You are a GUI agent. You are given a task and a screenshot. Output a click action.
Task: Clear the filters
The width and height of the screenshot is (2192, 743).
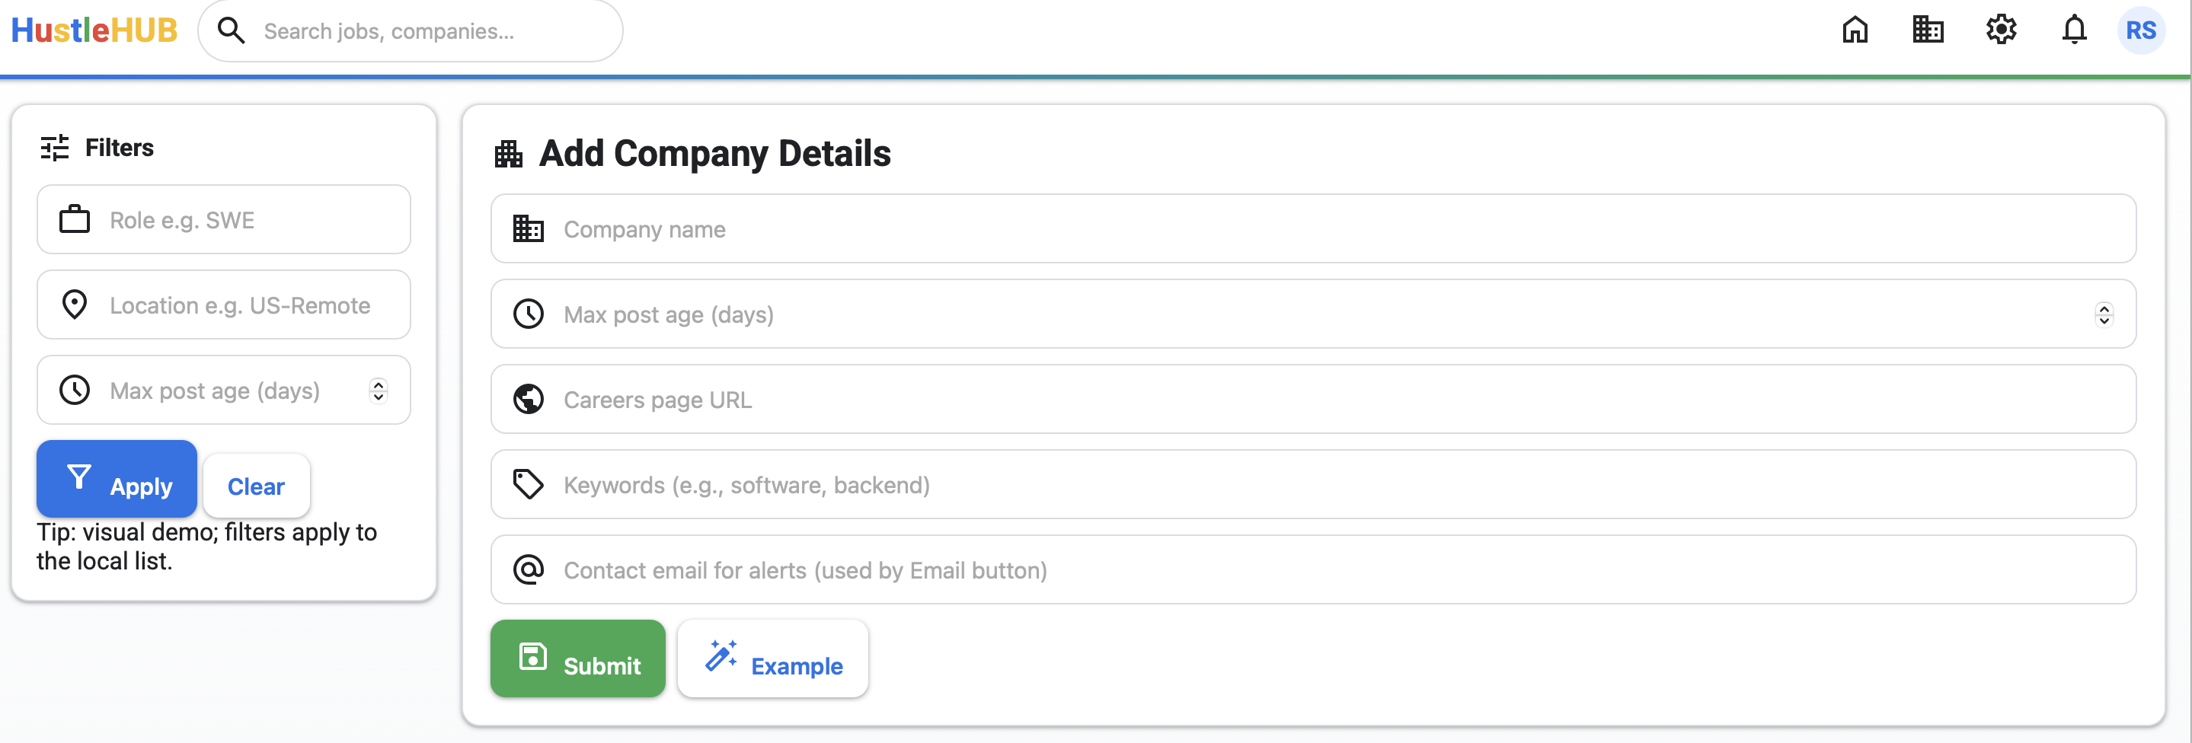tap(256, 486)
